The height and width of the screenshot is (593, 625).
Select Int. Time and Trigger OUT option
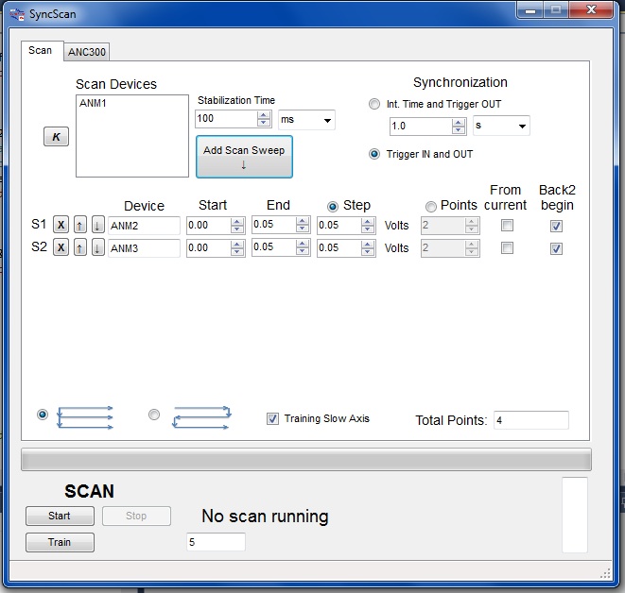(x=375, y=104)
